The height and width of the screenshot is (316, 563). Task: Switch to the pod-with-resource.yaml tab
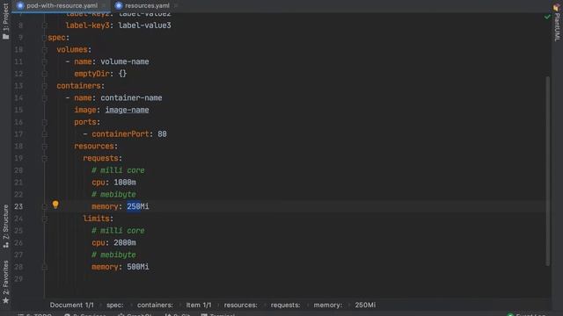(62, 5)
